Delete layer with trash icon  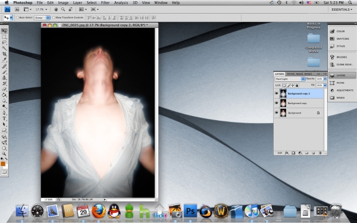320,153
